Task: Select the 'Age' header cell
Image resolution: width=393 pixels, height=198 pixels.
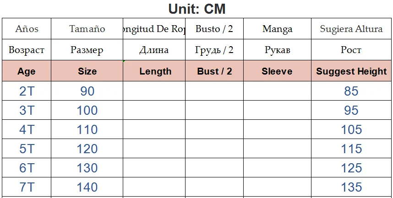Action: click(x=26, y=71)
